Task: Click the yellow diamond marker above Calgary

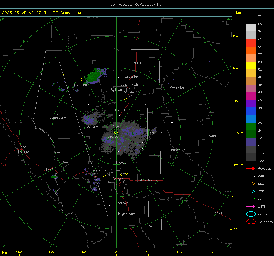Action: 120,175
